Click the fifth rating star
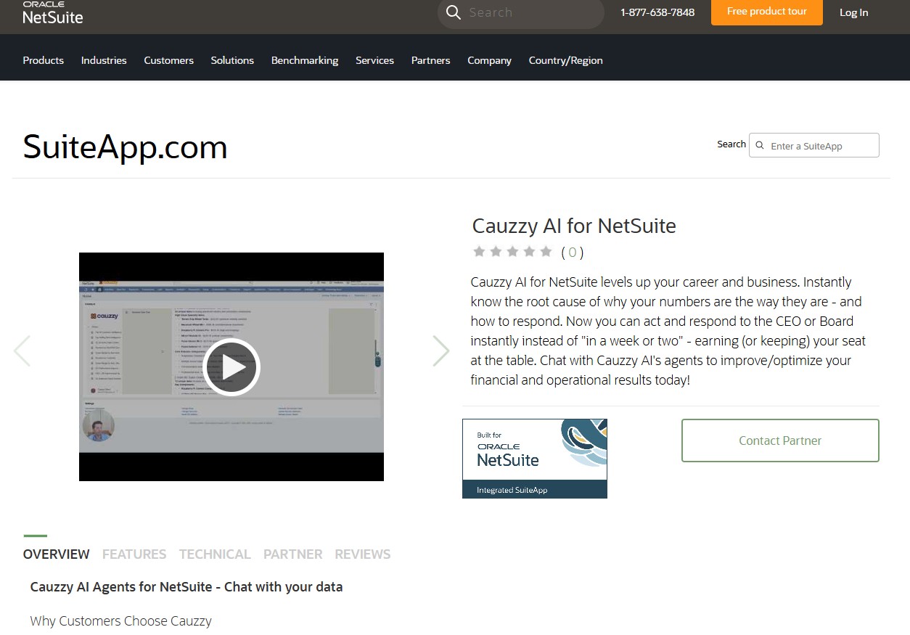 [546, 252]
